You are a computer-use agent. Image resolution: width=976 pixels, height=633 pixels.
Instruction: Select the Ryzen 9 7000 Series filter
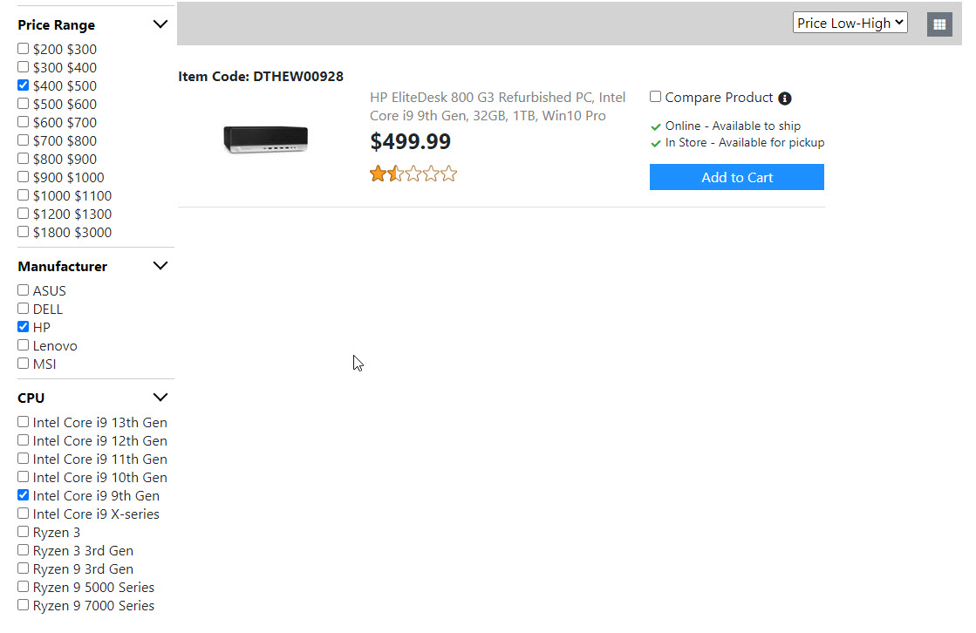click(24, 605)
